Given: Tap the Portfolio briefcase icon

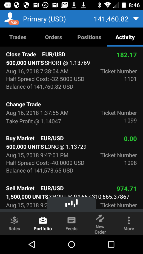Looking at the screenshot, I should coord(43,220).
